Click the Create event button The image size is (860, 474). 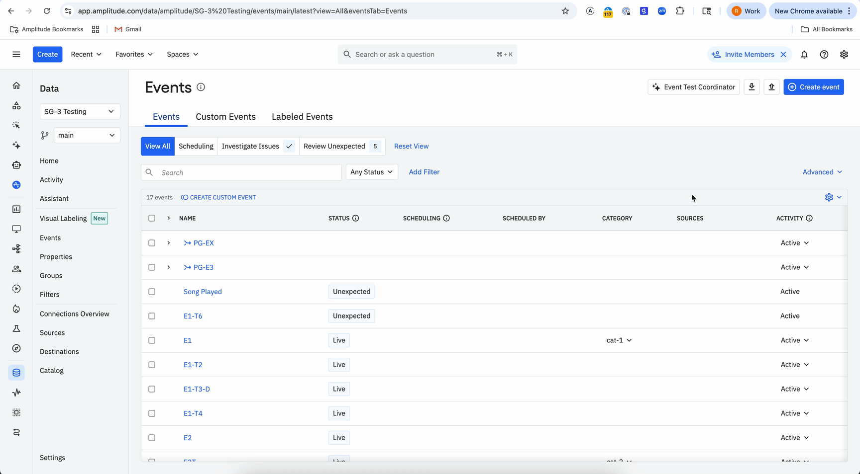coord(813,87)
